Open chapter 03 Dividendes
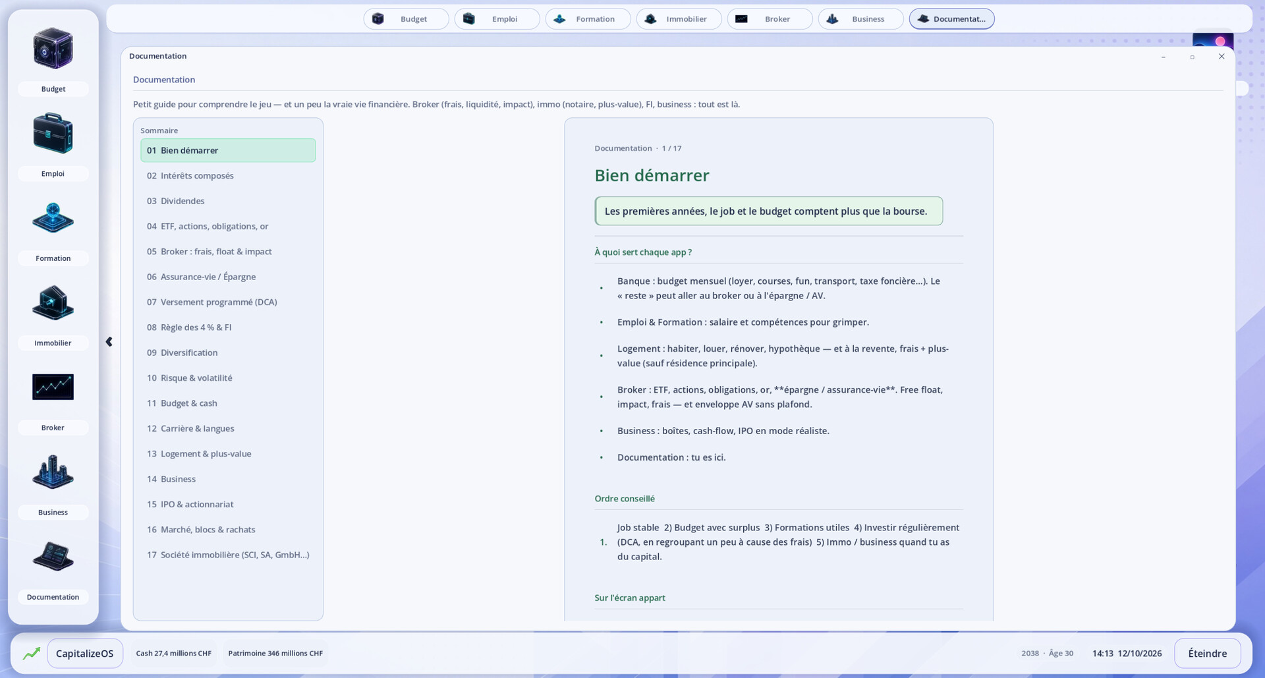This screenshot has height=678, width=1265. click(228, 201)
